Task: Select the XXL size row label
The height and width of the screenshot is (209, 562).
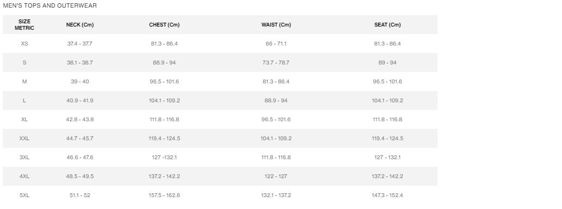Action: click(x=24, y=138)
